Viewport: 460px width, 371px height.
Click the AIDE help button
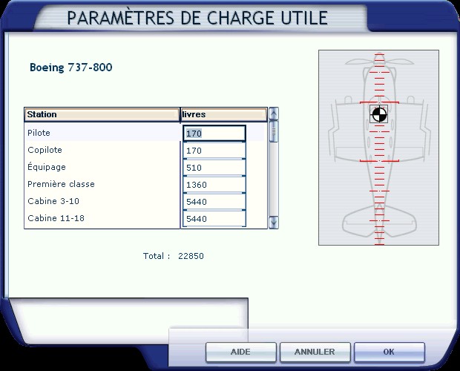(240, 352)
